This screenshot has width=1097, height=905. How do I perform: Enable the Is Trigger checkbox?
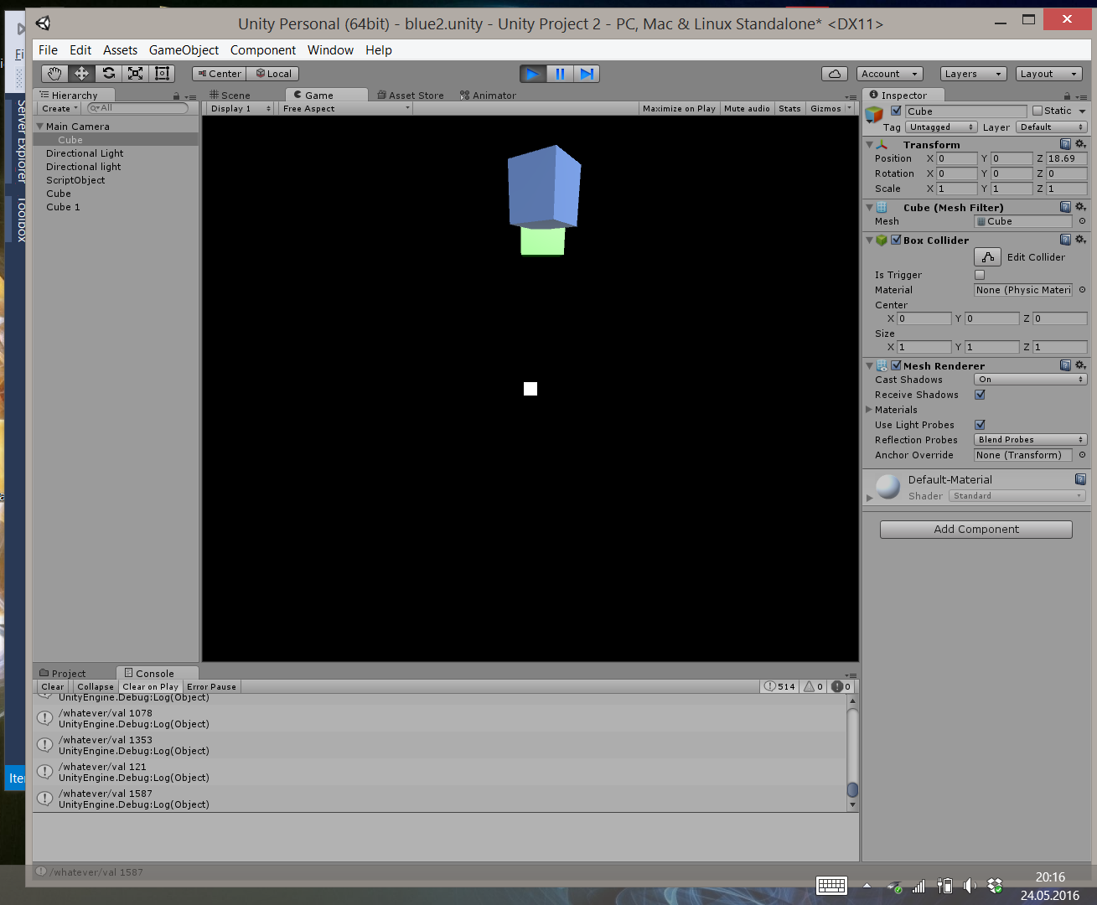(x=980, y=275)
